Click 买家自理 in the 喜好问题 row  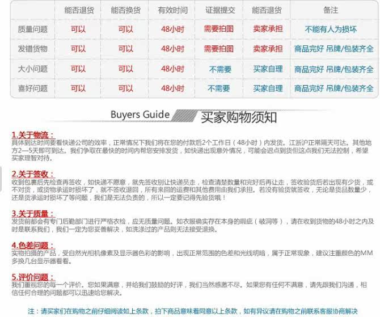[x=268, y=88]
